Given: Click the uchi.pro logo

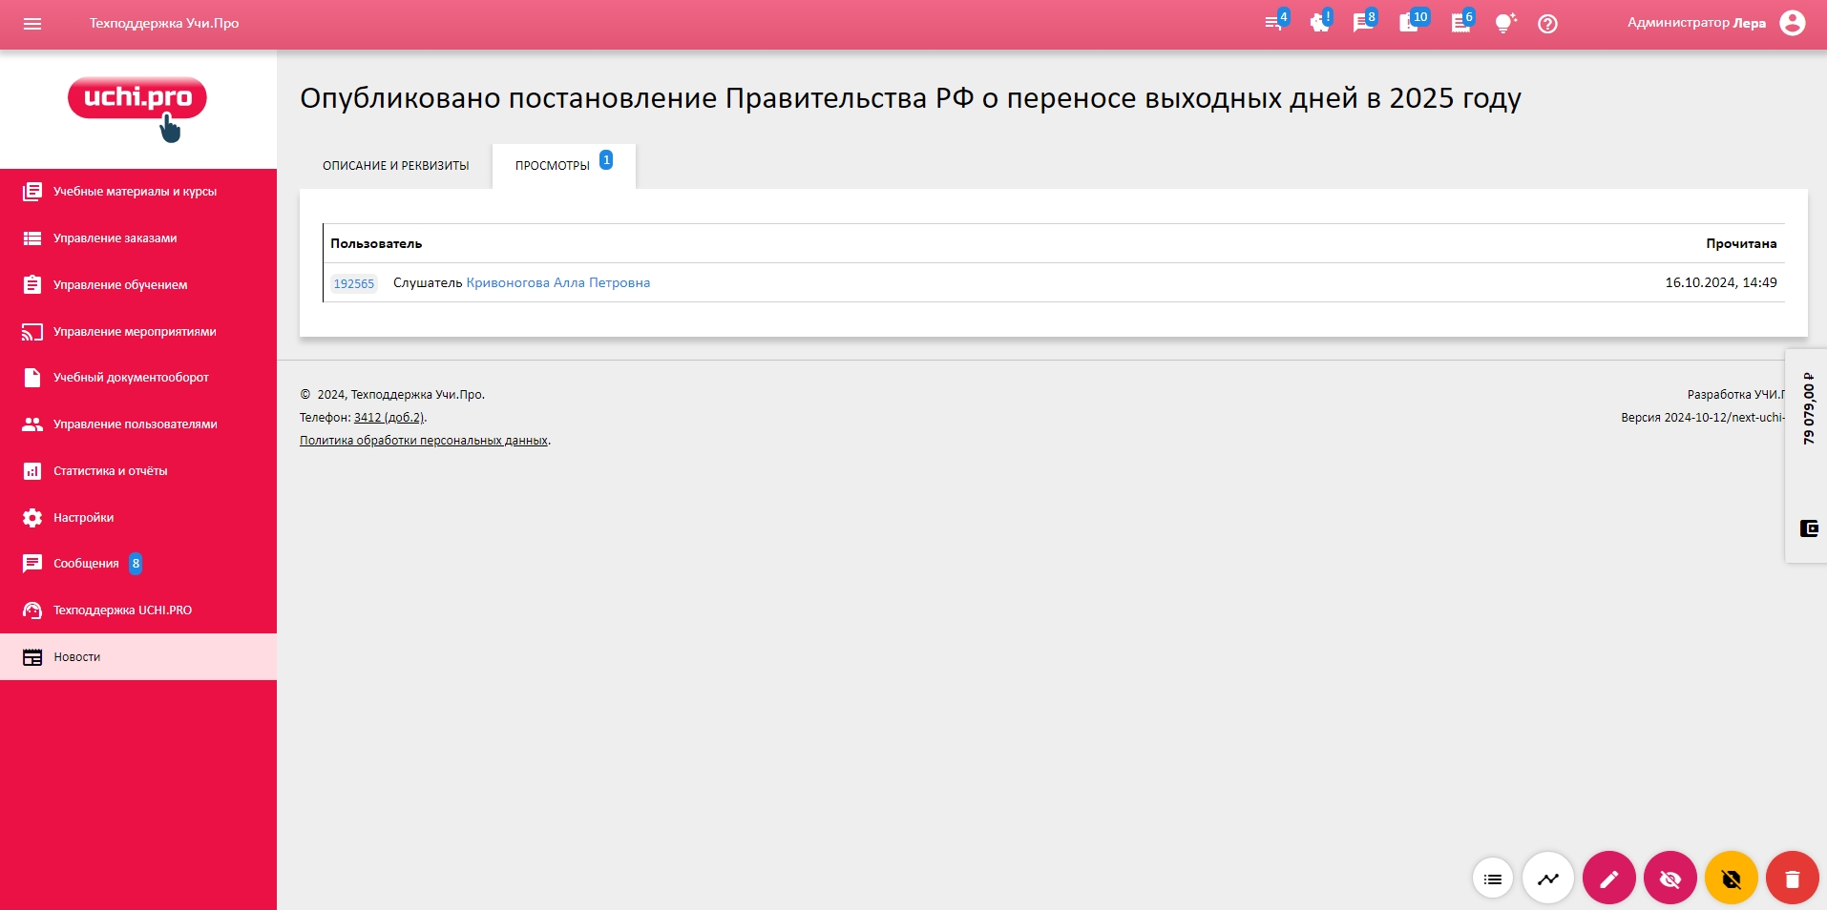Looking at the screenshot, I should tap(137, 108).
